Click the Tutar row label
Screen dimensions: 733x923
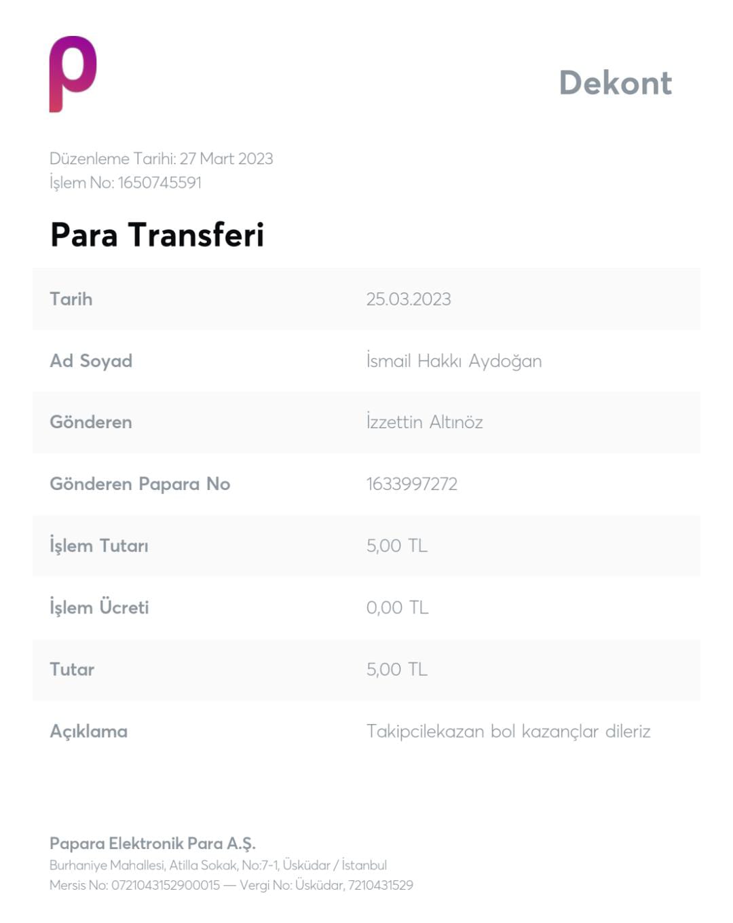(x=72, y=669)
